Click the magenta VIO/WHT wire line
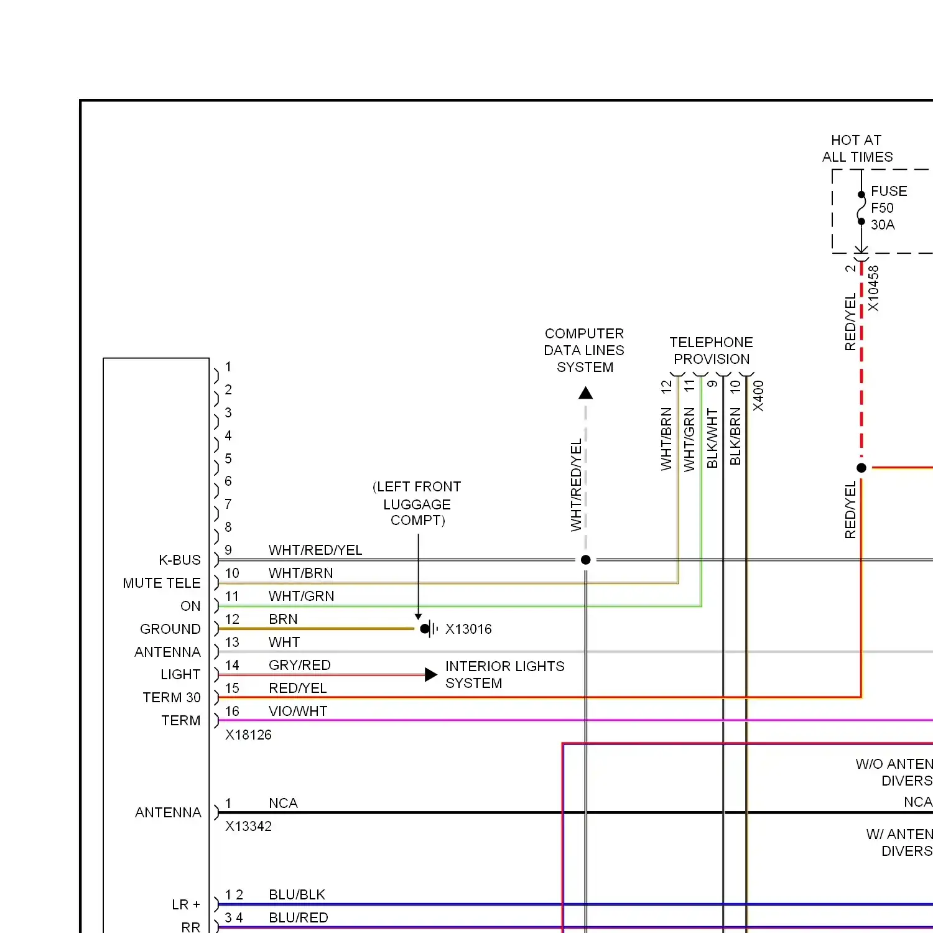The height and width of the screenshot is (933, 933). (575, 720)
